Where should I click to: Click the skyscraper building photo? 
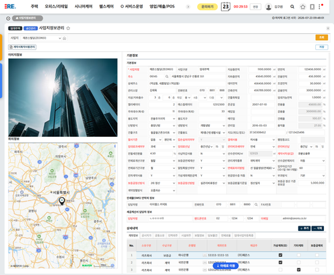(x=63, y=97)
